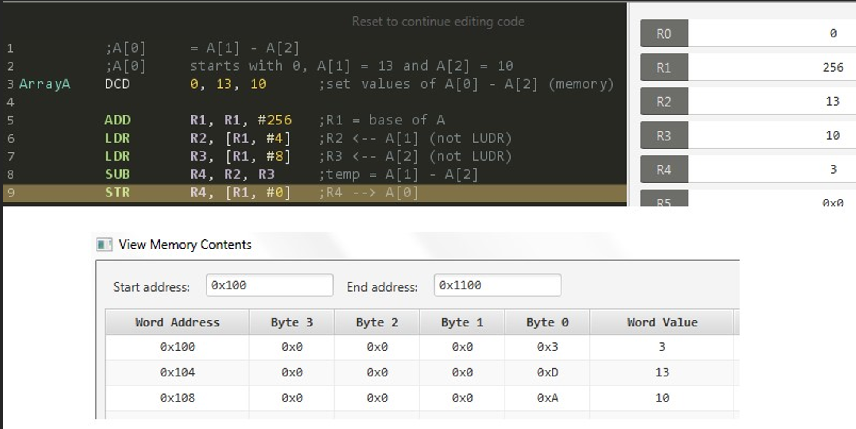Select the 0x108 word address cell
The image size is (856, 429).
tap(177, 398)
